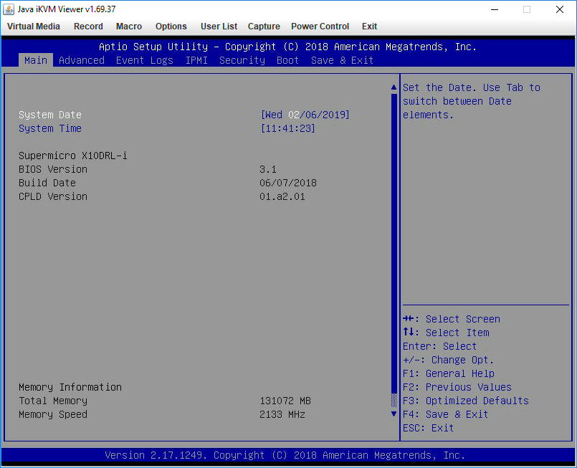The width and height of the screenshot is (577, 468).
Task: Click the Memory Speed label
Action: coord(53,415)
